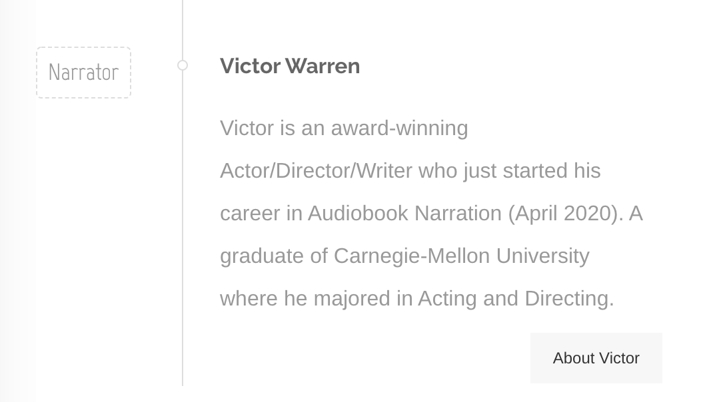
Task: Click "who just started his" text
Action: pos(509,171)
